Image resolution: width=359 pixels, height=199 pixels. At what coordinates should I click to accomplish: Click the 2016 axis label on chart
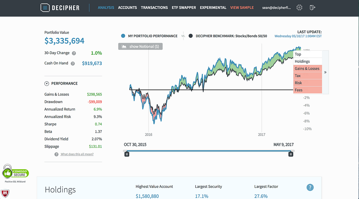pos(149,135)
